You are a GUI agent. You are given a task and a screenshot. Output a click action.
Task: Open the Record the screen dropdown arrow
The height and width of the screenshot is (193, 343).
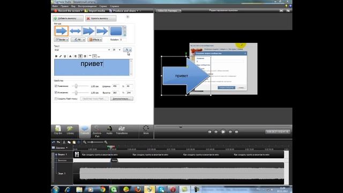pyautogui.click(x=82, y=11)
